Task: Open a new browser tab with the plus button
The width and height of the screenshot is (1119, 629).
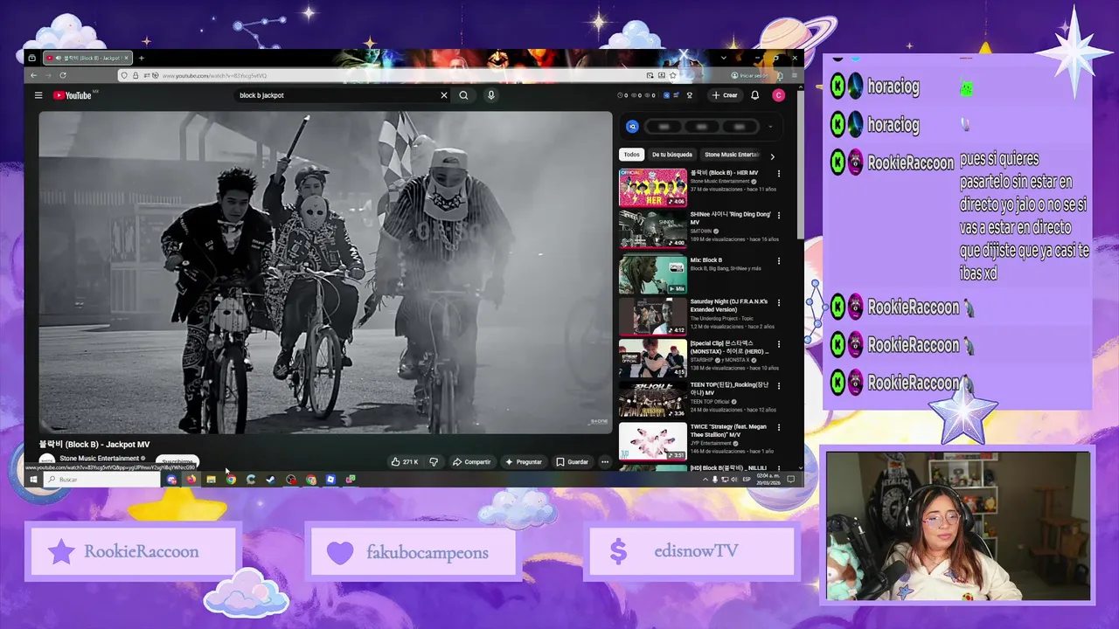Action: 141,59
